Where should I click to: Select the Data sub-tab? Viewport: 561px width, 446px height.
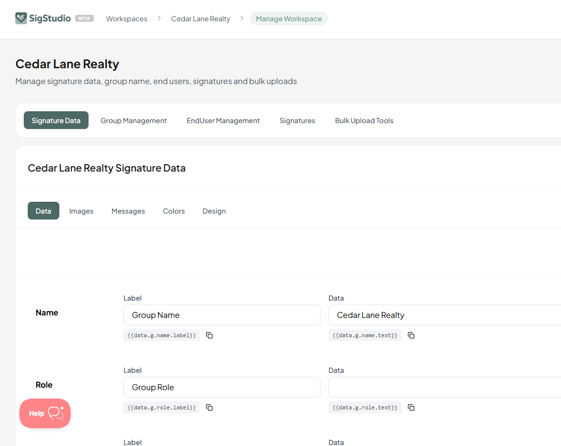pos(44,211)
